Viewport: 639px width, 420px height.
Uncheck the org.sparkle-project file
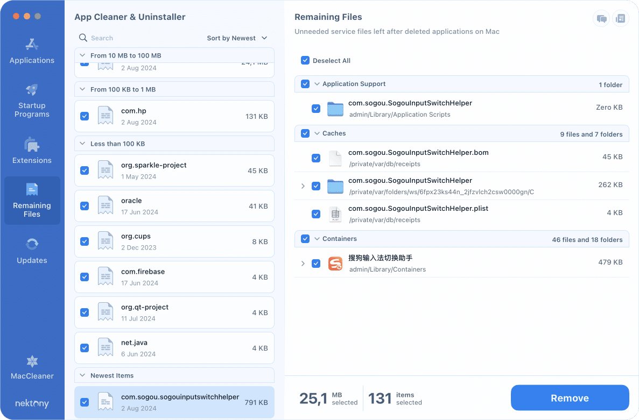tap(85, 170)
